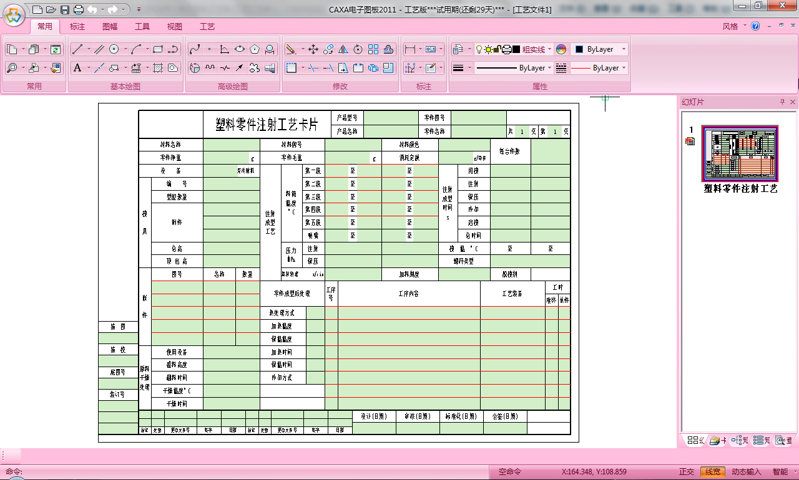
Task: Select the 塑料零件注射工艺 slide thumbnail
Action: tap(740, 153)
